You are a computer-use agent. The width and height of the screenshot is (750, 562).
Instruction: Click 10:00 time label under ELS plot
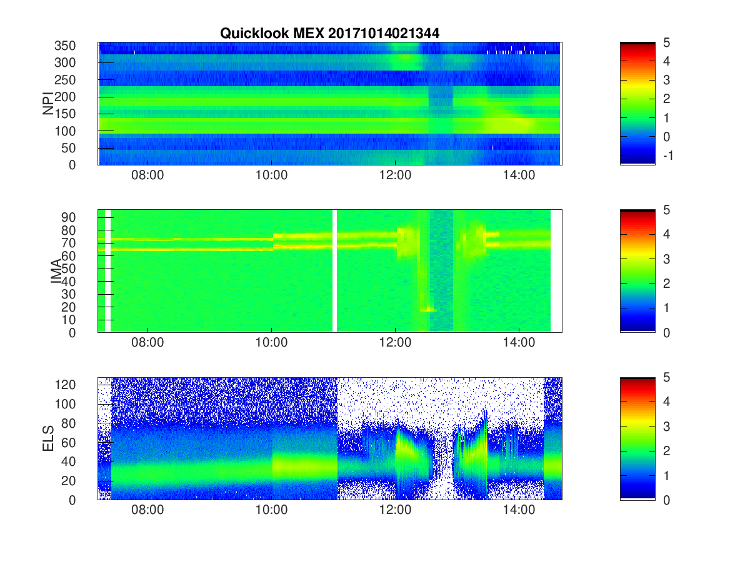coord(271,511)
